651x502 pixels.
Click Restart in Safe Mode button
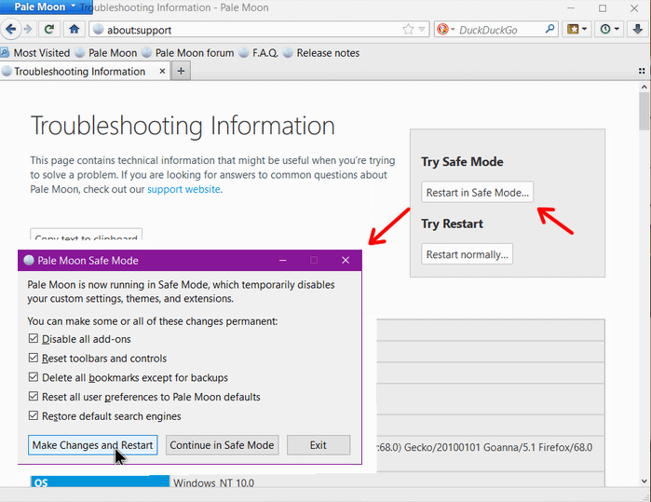(x=478, y=192)
